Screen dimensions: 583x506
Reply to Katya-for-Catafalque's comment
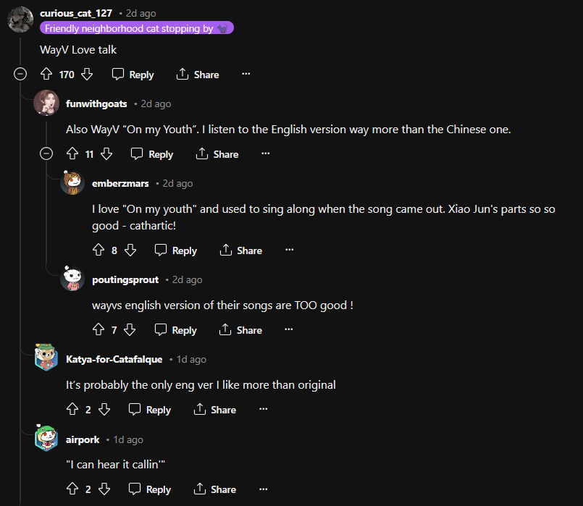150,410
